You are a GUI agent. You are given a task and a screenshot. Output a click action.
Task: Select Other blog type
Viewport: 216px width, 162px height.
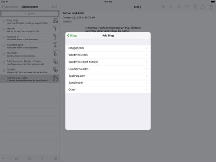(108, 90)
